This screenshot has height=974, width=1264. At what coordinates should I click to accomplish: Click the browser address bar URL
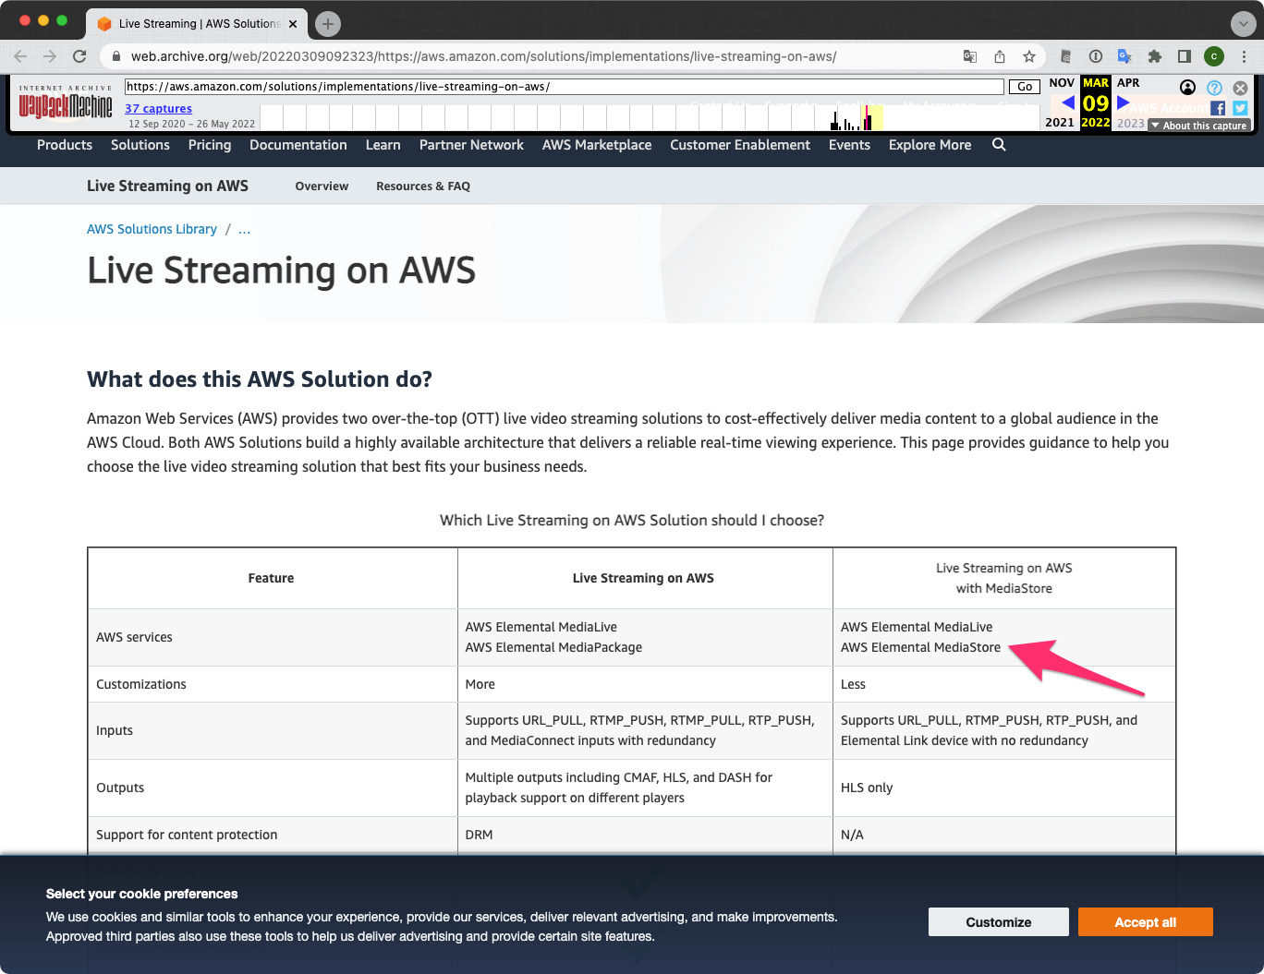pos(483,56)
